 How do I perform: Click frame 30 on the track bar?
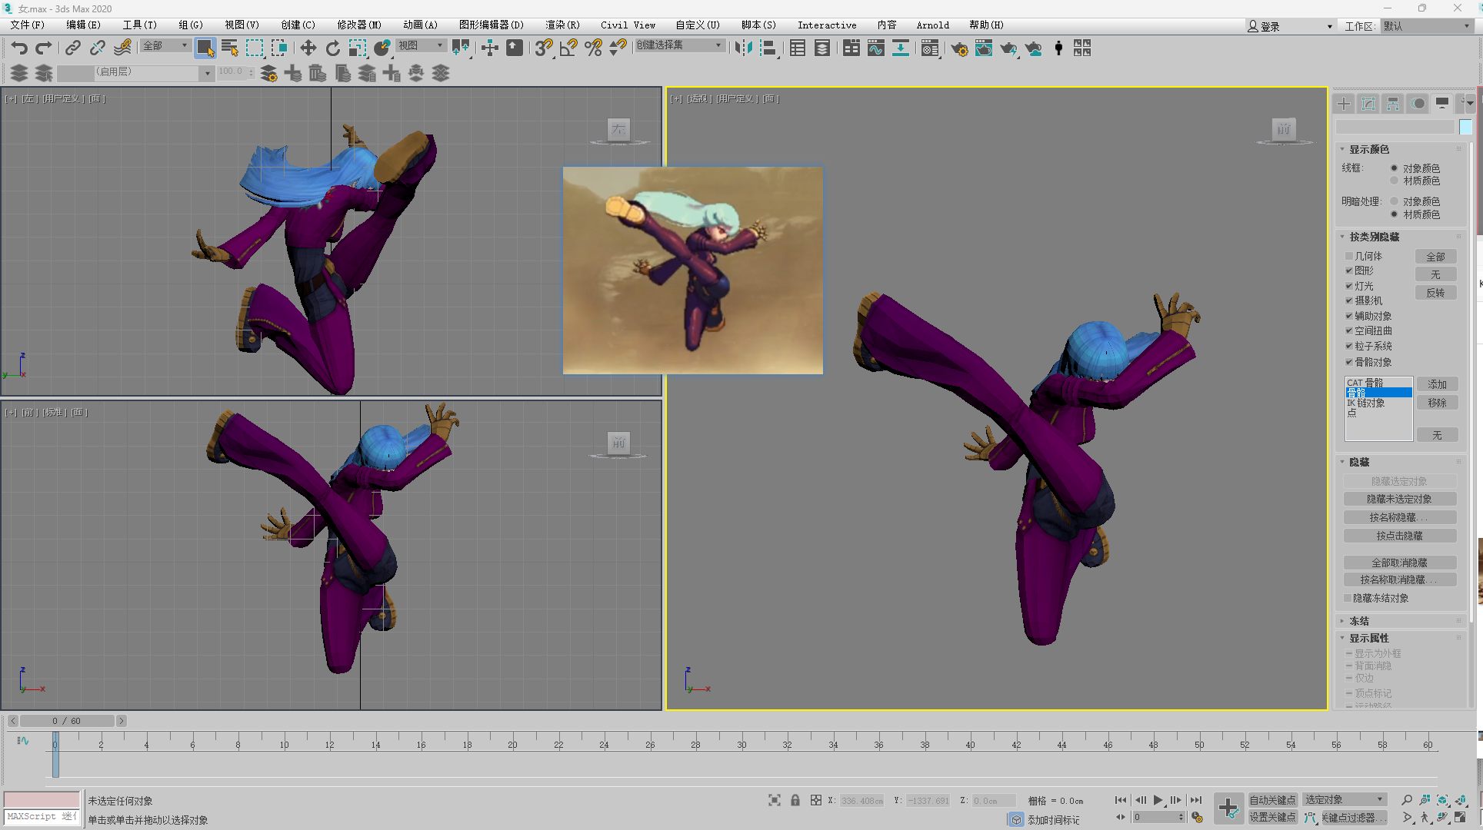[x=741, y=744]
